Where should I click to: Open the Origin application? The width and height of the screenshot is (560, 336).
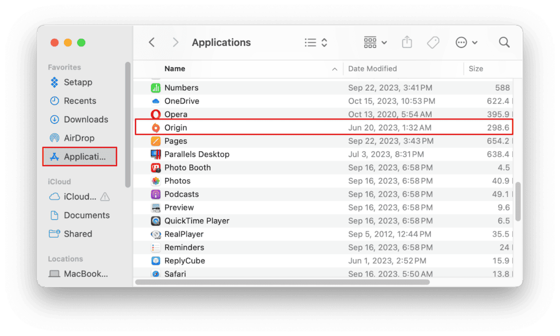tap(182, 127)
